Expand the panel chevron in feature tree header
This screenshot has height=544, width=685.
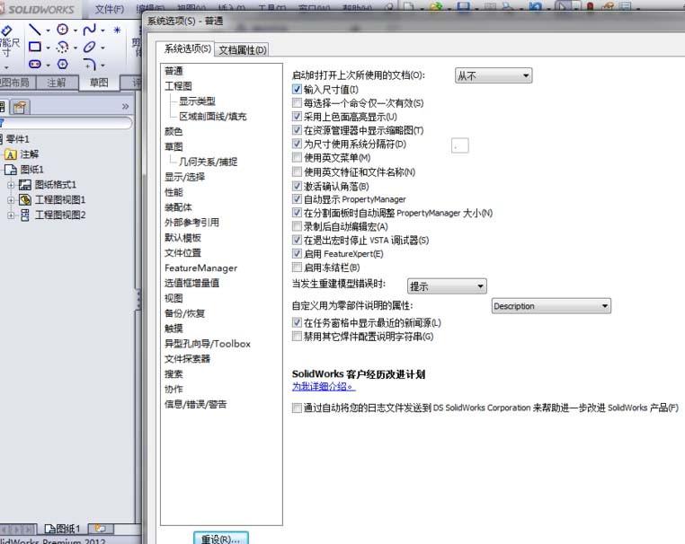[x=125, y=106]
